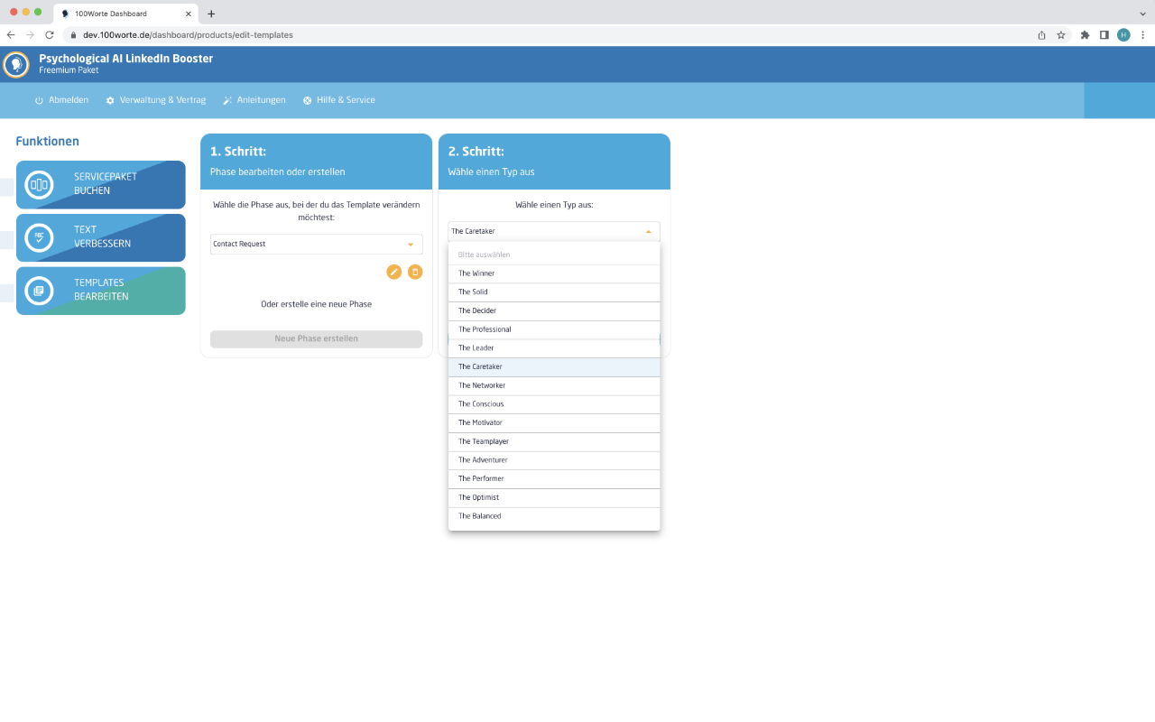The image size is (1155, 722).
Task: Click the 100Worte head logo icon
Action: tap(15, 64)
